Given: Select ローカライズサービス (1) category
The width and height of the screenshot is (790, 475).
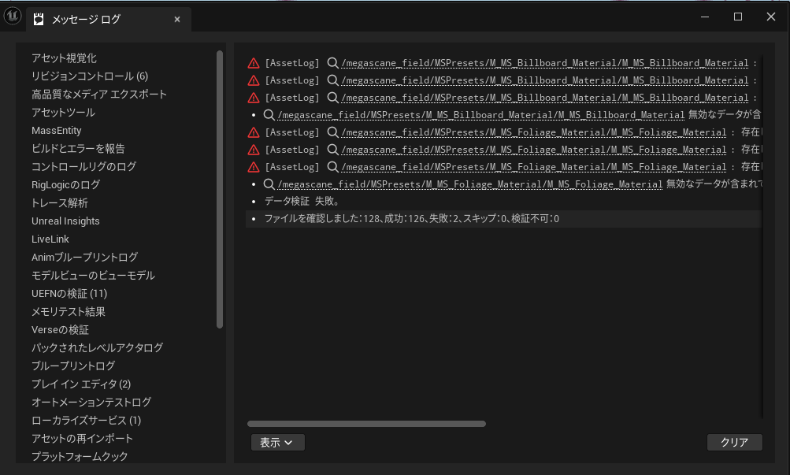Looking at the screenshot, I should 86,421.
